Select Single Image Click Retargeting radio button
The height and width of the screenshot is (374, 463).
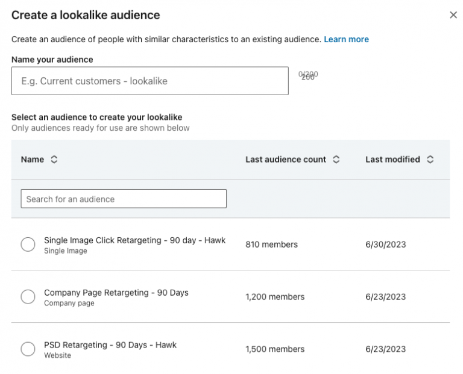(28, 245)
